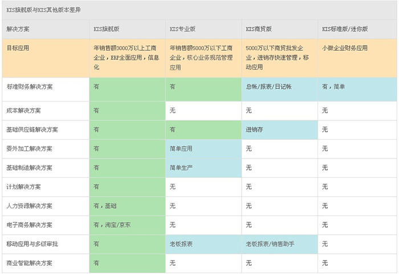
Task: Click 有 for 基础供应链解决方案 under KIS专业版
Action: click(x=172, y=129)
